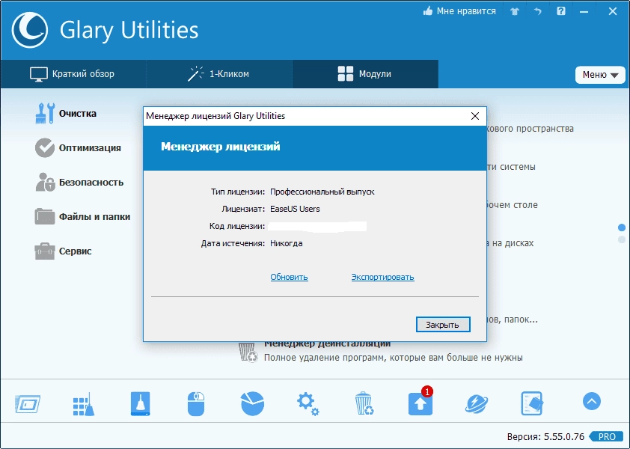Open the 'Файлы и папки' sidebar category

(82, 217)
